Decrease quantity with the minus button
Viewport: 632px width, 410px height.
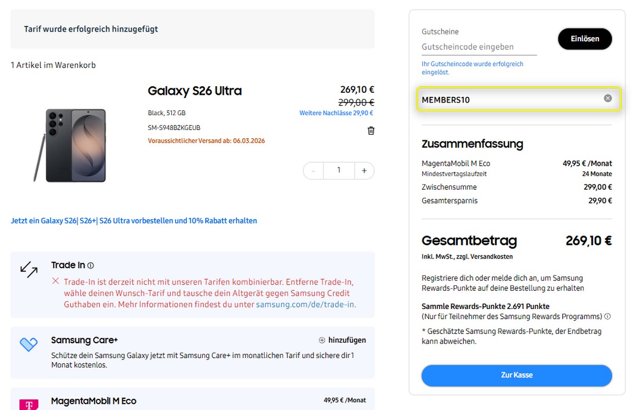[313, 170]
